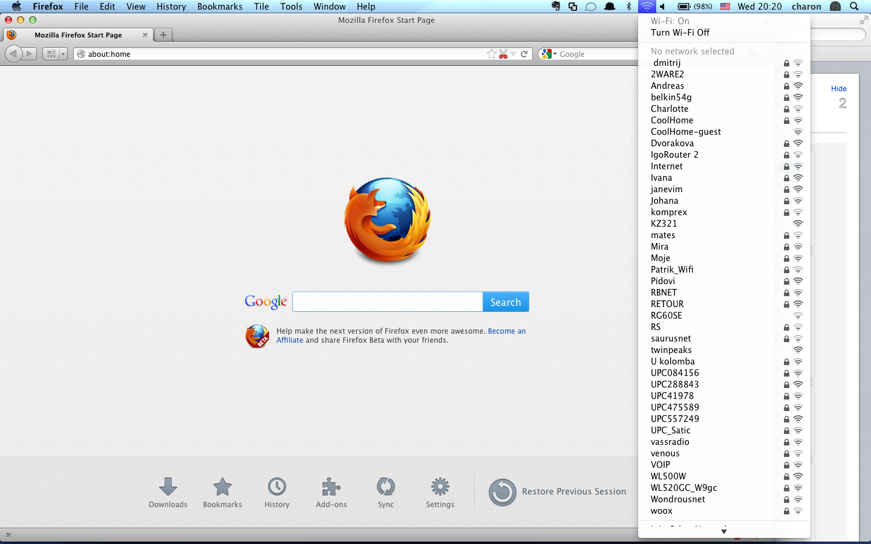871x544 pixels.
Task: Click the reload page icon in address bar
Action: 524,54
